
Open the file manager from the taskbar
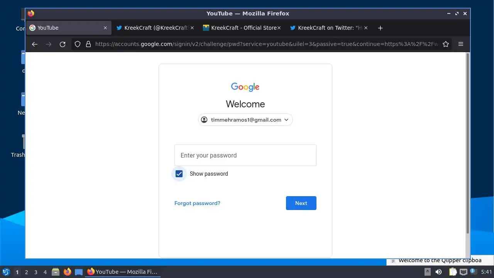click(x=56, y=272)
